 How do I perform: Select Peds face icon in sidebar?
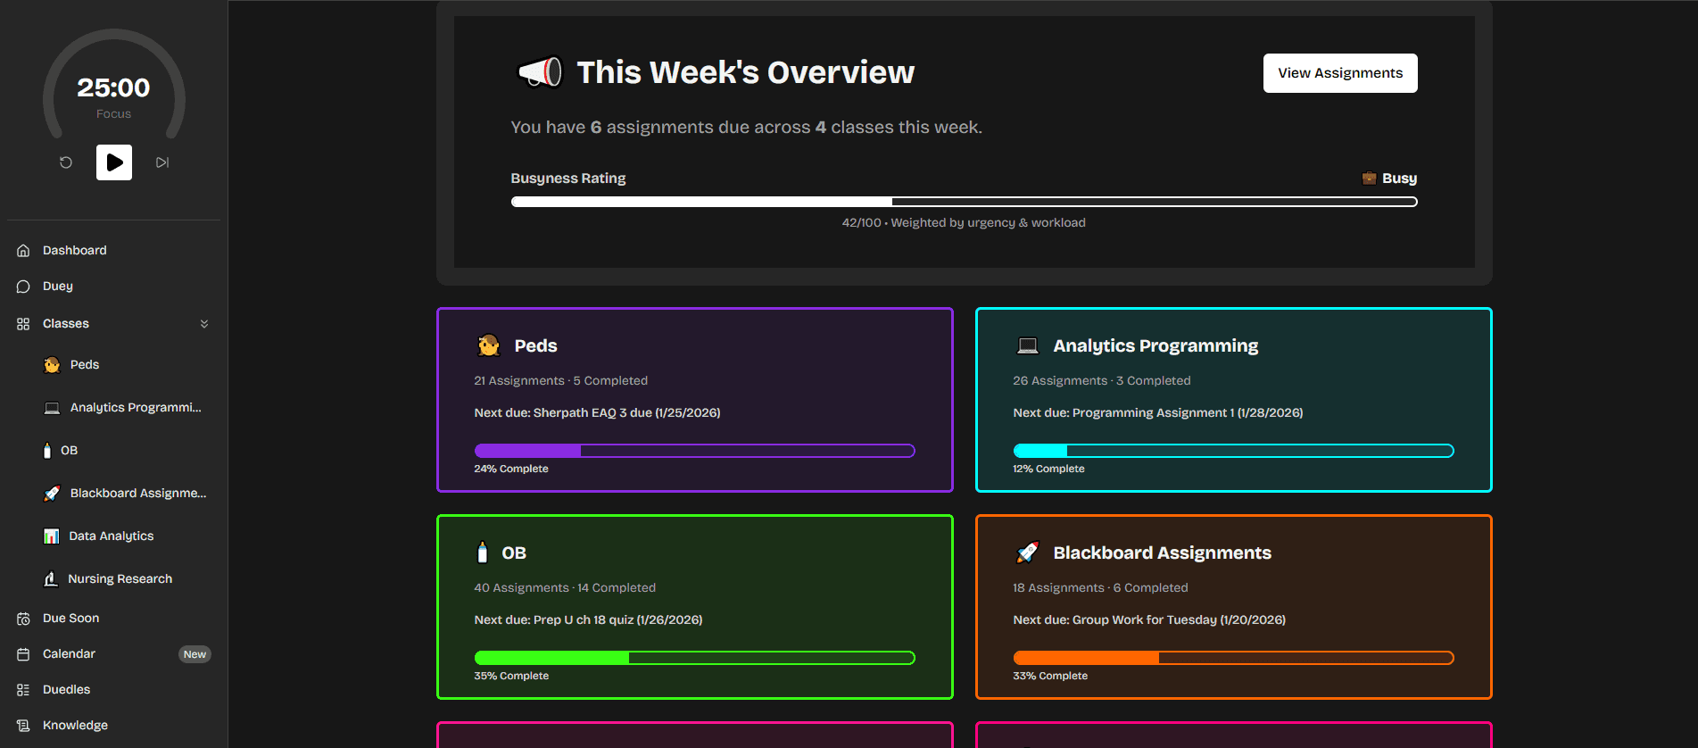coord(52,365)
